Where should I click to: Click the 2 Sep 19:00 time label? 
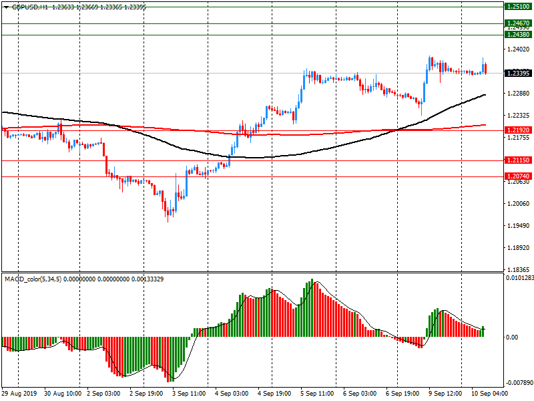click(146, 394)
